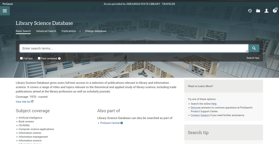Show the ProQuest Central info icon
279x144 pixels.
122,123
